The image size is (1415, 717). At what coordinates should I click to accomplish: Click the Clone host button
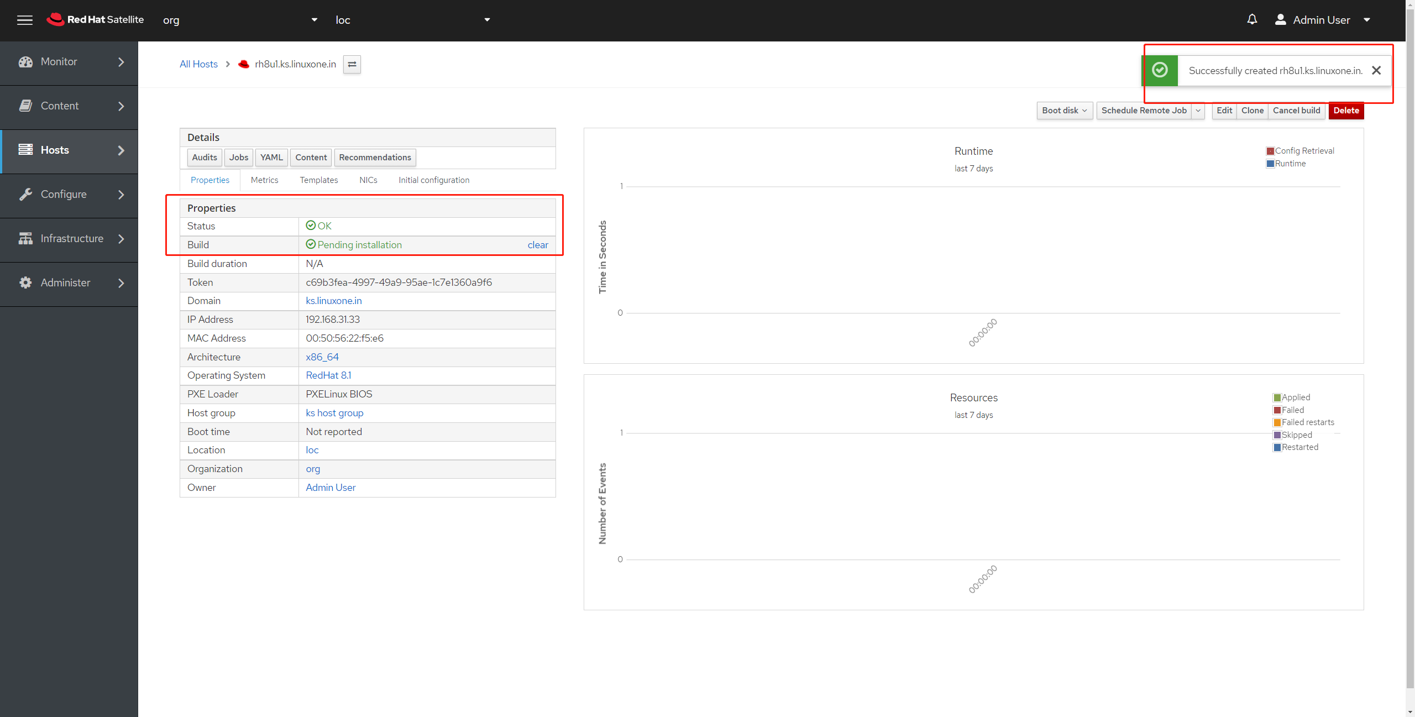(1252, 111)
